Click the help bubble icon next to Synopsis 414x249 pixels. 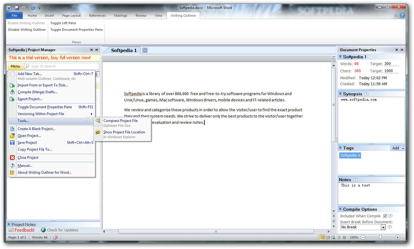coord(366,94)
